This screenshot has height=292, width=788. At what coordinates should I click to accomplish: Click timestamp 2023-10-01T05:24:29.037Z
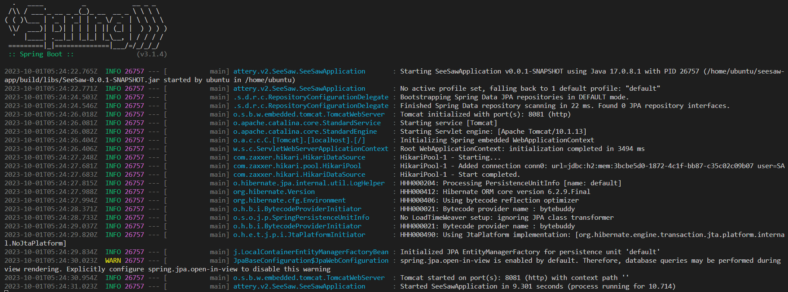pyautogui.click(x=51, y=226)
